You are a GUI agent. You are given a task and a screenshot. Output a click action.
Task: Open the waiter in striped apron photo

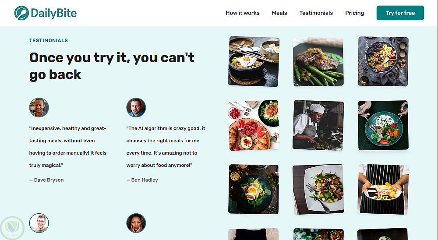tap(383, 189)
